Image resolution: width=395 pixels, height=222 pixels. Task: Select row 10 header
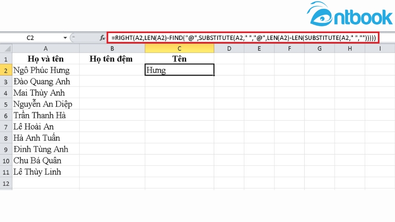(6, 161)
